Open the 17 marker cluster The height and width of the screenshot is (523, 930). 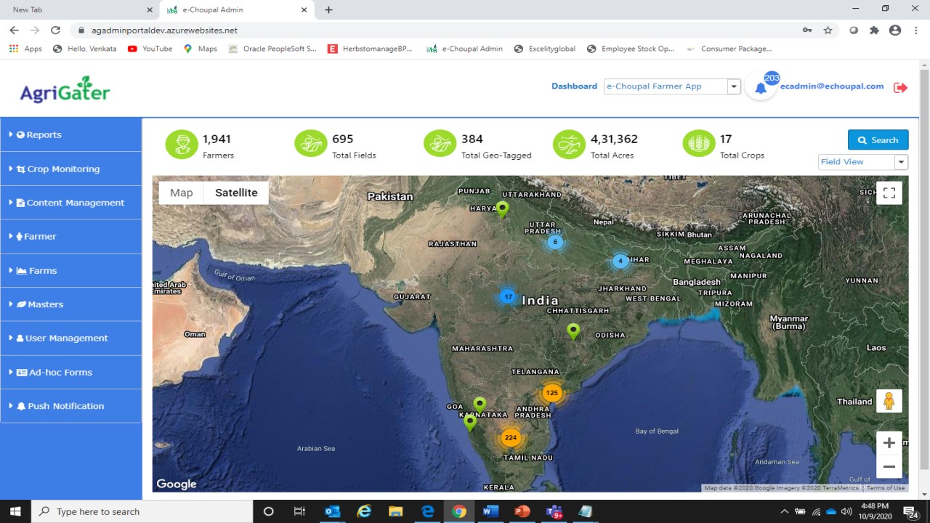click(x=508, y=296)
